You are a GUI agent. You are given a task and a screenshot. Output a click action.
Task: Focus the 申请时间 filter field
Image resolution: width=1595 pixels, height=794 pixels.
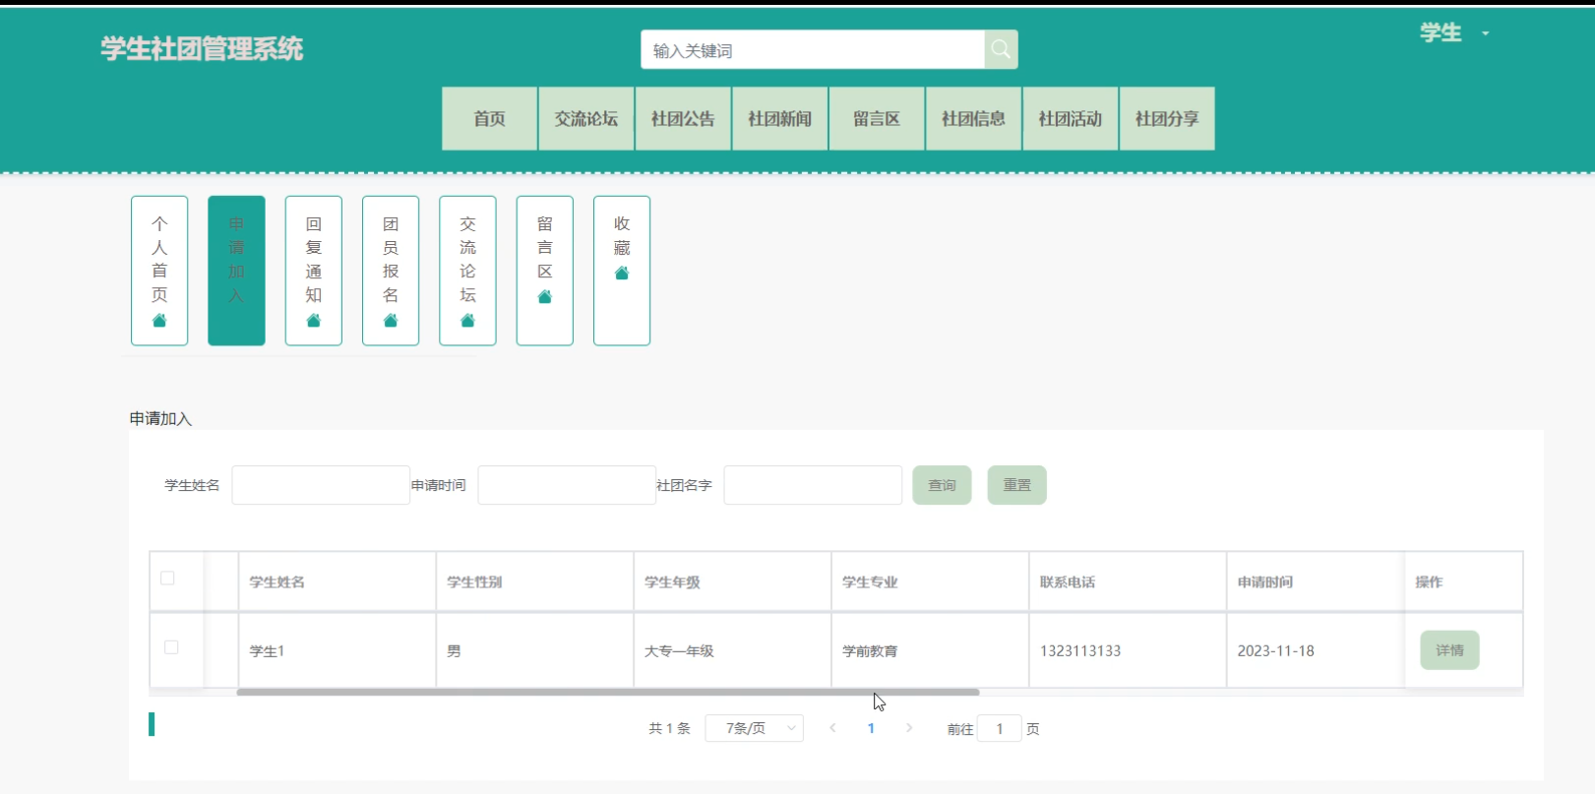pos(567,485)
